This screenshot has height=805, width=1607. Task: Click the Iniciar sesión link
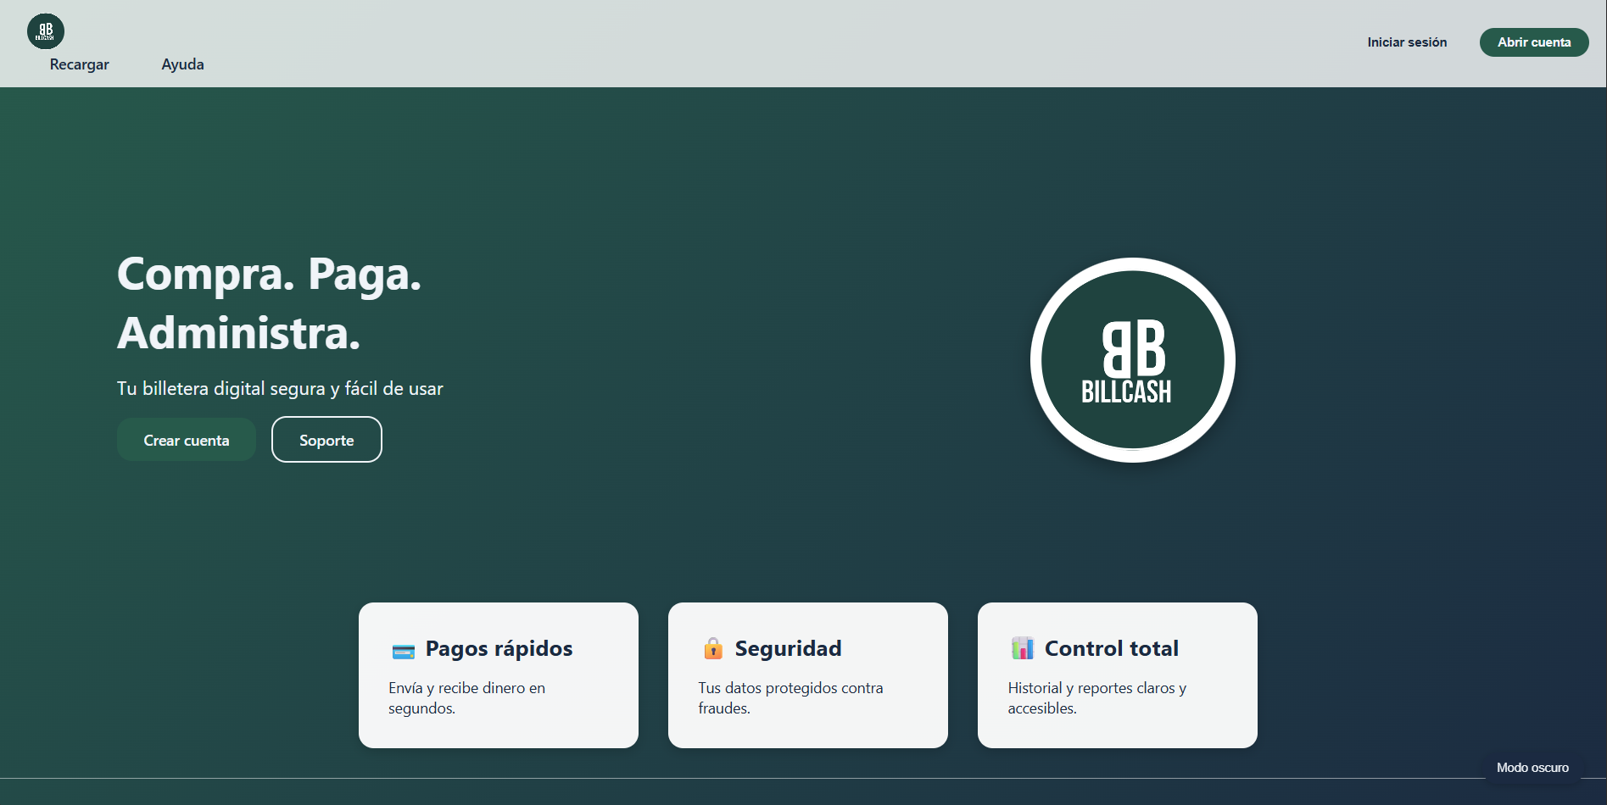pos(1407,42)
